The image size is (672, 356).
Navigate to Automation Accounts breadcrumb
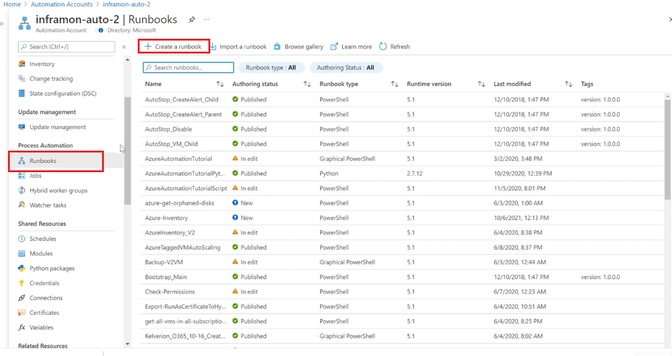[x=61, y=4]
